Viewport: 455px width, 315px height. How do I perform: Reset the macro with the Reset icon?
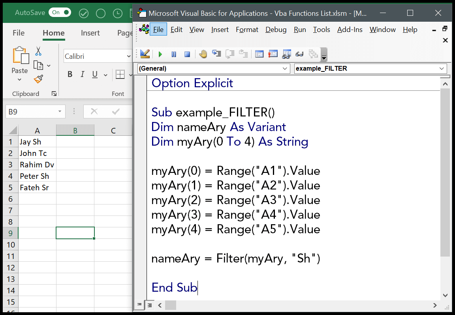187,54
